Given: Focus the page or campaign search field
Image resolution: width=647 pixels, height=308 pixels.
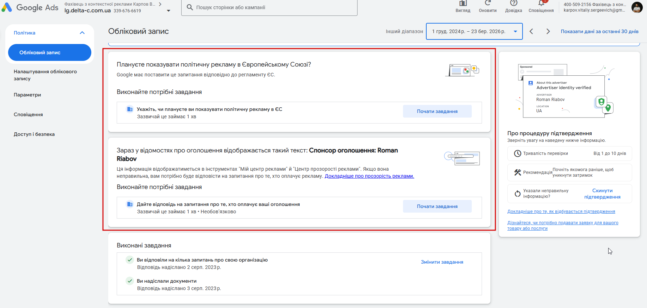Looking at the screenshot, I should point(269,7).
